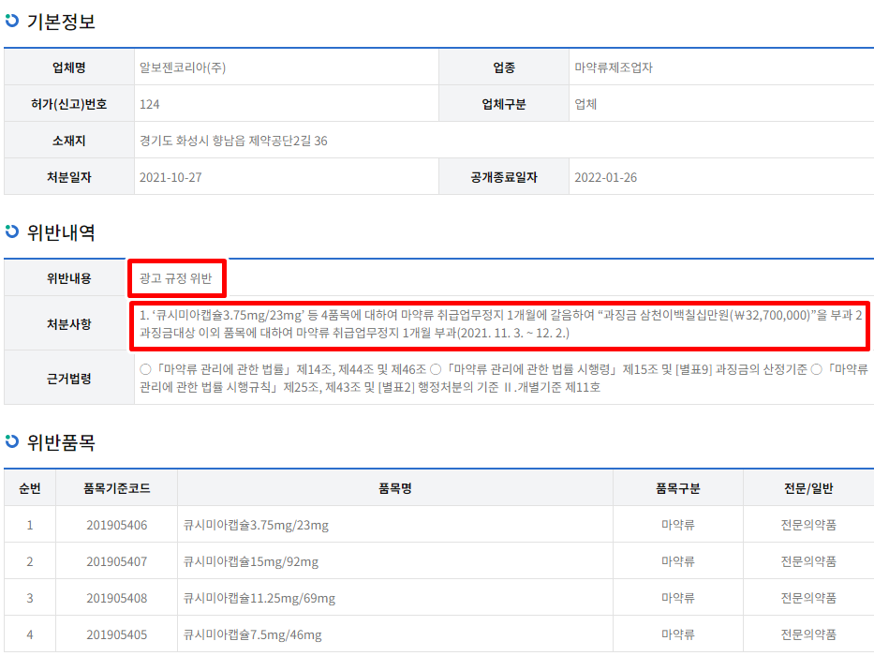Select the disposal date 2021-10-27
Image resolution: width=874 pixels, height=656 pixels.
pyautogui.click(x=170, y=176)
